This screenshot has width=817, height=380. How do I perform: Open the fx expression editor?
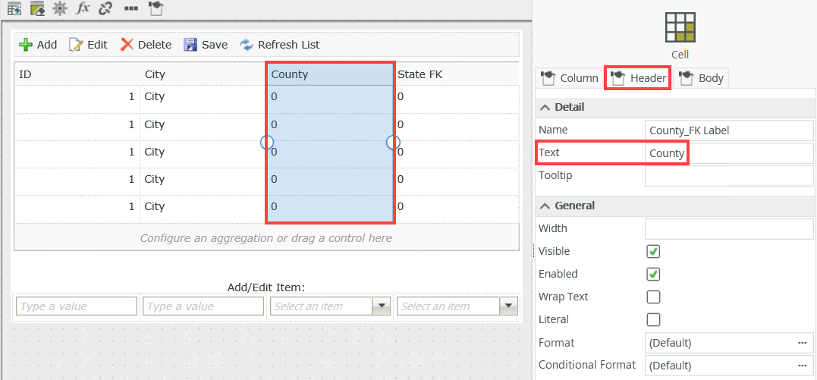point(83,8)
